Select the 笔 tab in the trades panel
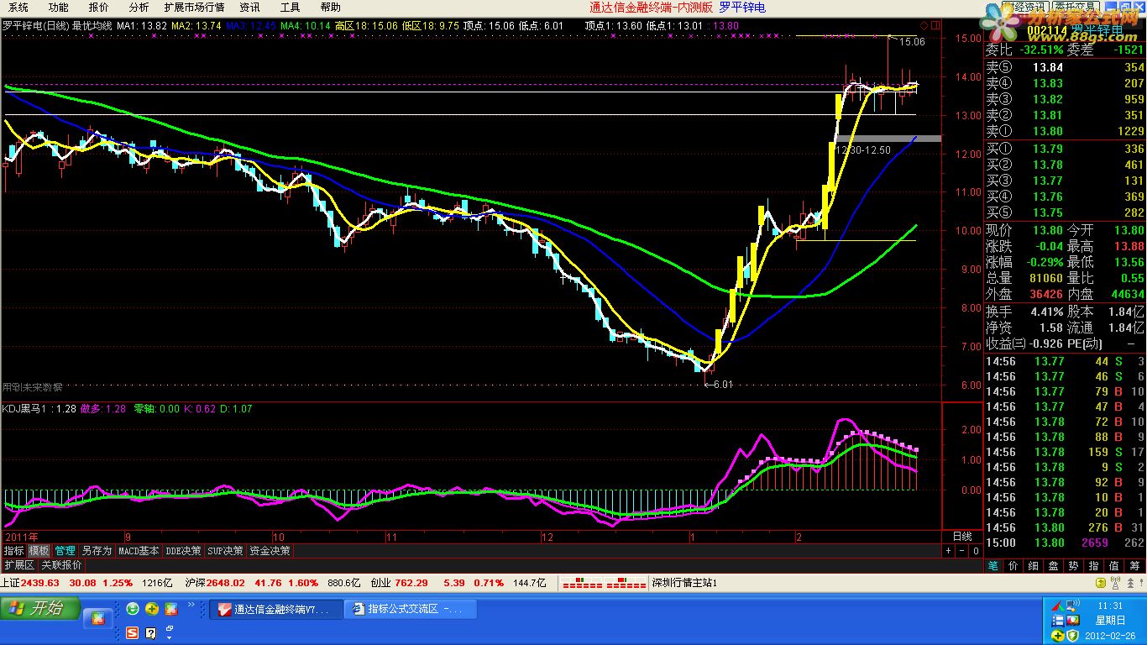1147x645 pixels. [x=993, y=566]
